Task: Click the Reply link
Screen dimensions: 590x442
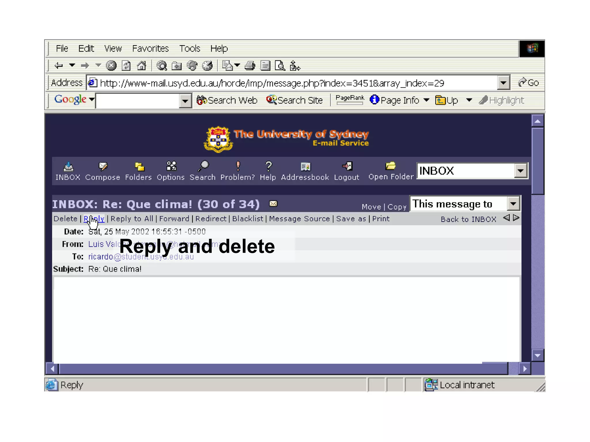Action: tap(94, 219)
